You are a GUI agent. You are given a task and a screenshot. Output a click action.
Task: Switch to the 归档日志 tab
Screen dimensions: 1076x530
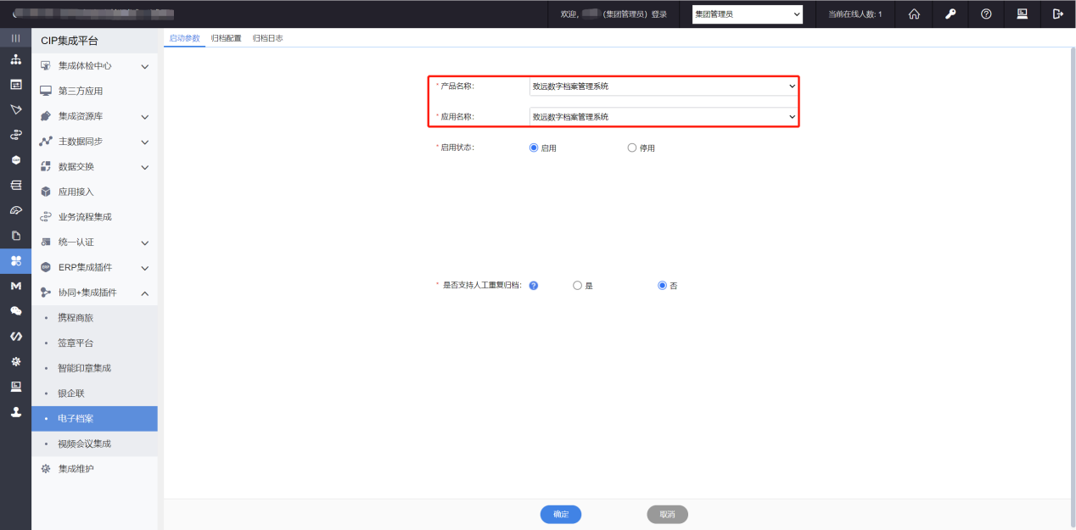[x=267, y=38]
